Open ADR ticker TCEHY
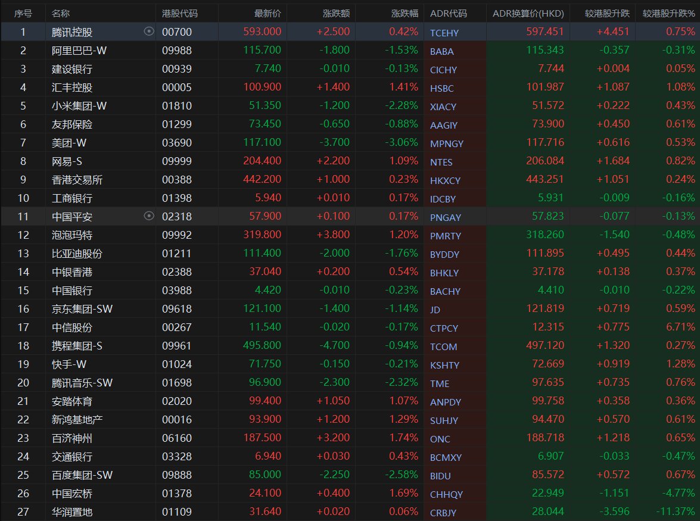 point(444,33)
